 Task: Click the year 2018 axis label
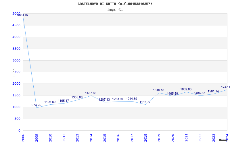pos(145,138)
